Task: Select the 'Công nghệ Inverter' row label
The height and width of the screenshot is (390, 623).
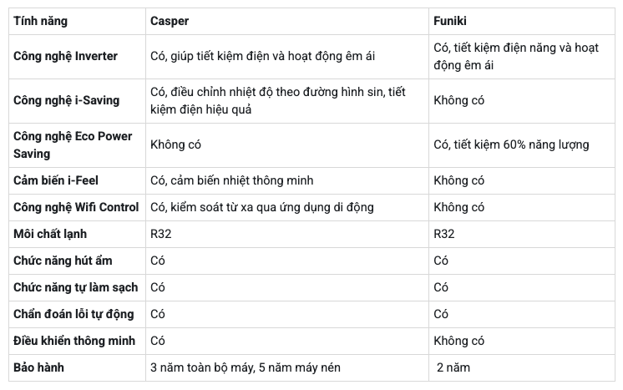Action: point(66,56)
